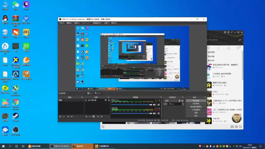The image size is (265, 149).
Task: Open the YiMi channel entry in chat app
Action: pos(225,75)
